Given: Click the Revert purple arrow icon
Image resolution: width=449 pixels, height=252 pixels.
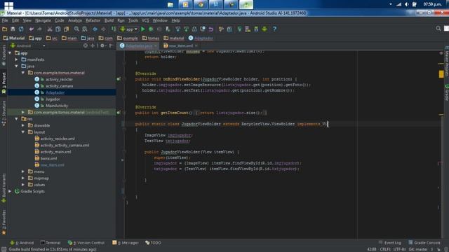Looking at the screenshot, I should pyautogui.click(x=211, y=29).
